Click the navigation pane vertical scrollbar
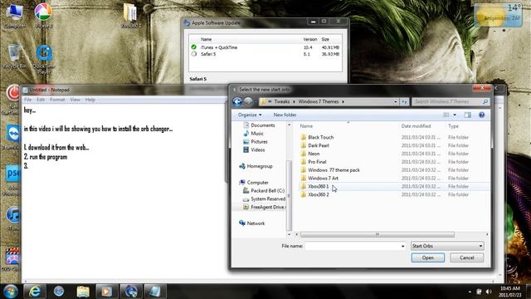 point(289,195)
